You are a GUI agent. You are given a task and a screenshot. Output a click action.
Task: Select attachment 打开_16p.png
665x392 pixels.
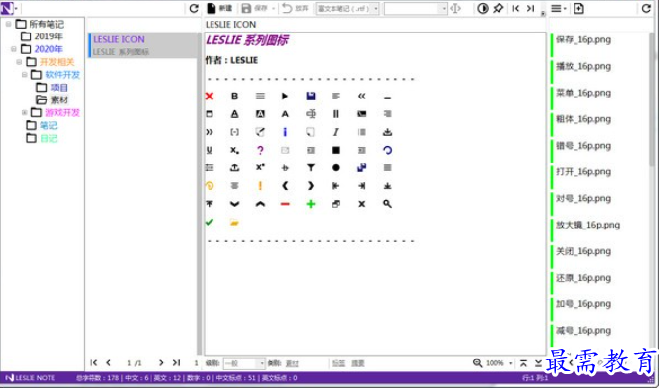pos(582,172)
